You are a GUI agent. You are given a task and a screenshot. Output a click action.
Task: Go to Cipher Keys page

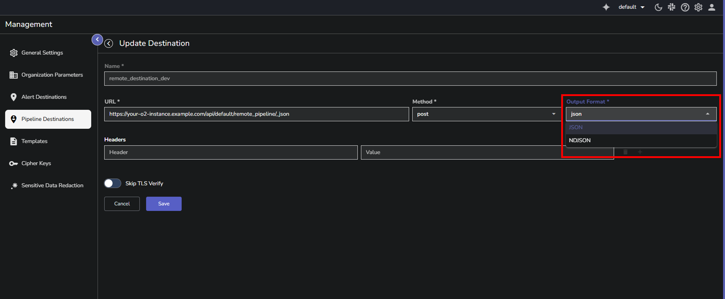[x=36, y=163]
